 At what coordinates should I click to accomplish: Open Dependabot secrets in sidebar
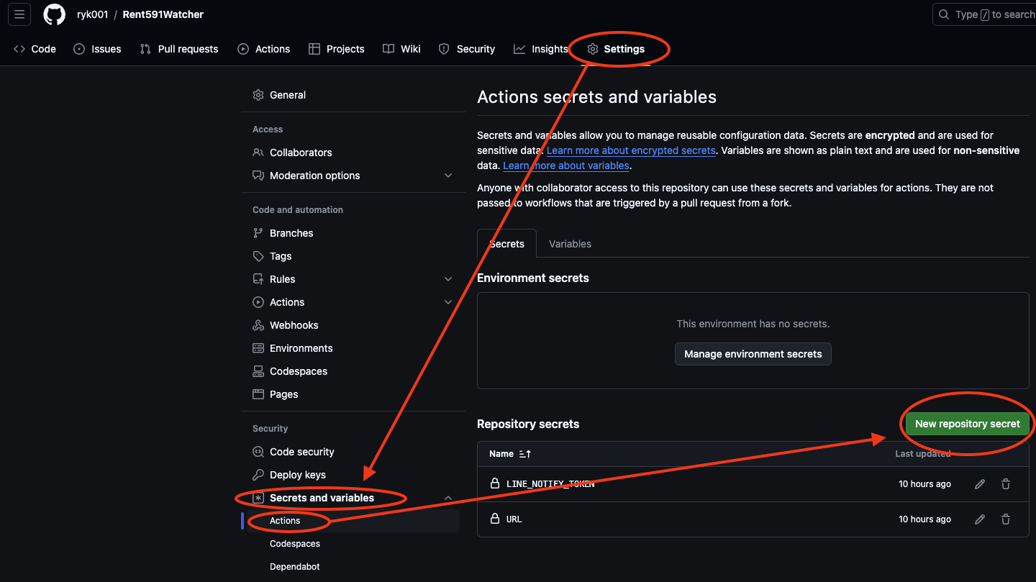[295, 567]
